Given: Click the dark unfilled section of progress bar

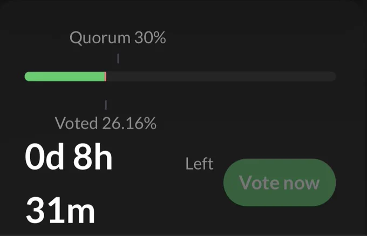Looking at the screenshot, I should (x=221, y=77).
